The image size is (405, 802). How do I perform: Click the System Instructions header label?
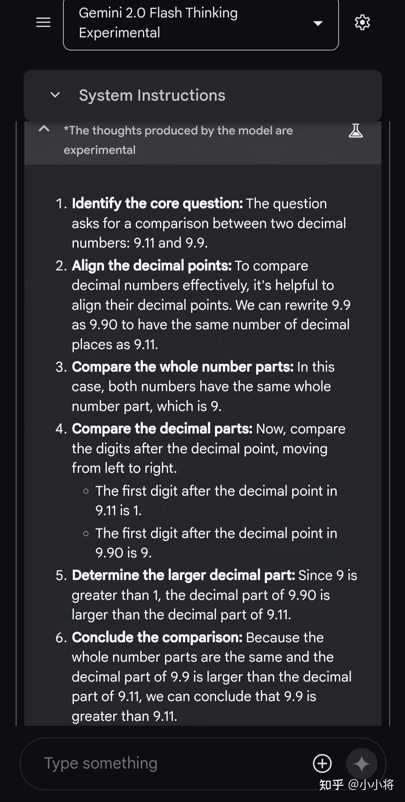pyautogui.click(x=152, y=95)
